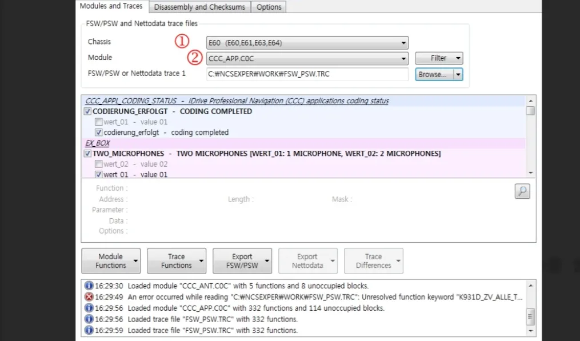Screen dimensions: 580x341
Task: Select the Modules and Traces tab
Action: tap(111, 6)
